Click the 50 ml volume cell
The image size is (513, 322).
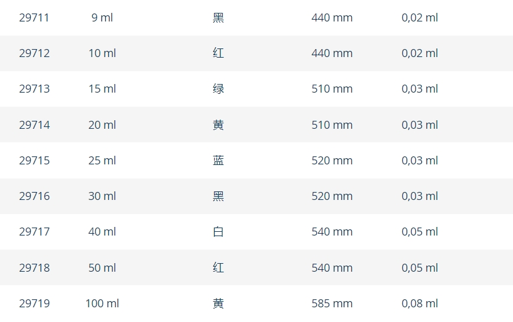(x=102, y=268)
